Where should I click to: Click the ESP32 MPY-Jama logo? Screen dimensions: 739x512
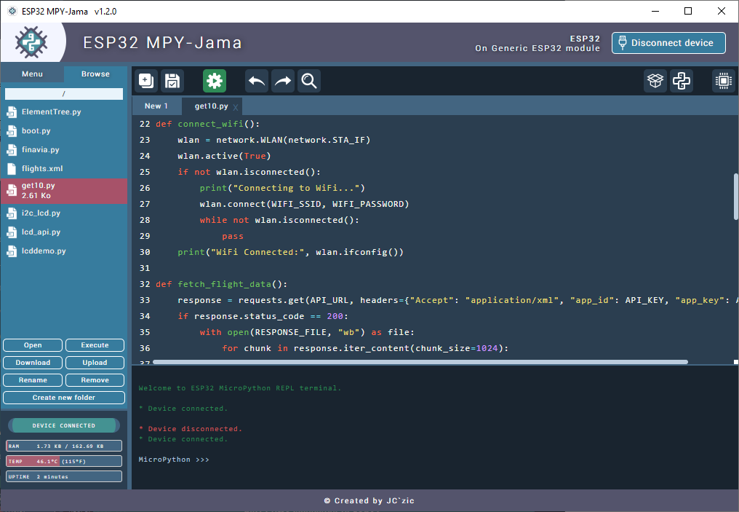(x=31, y=42)
